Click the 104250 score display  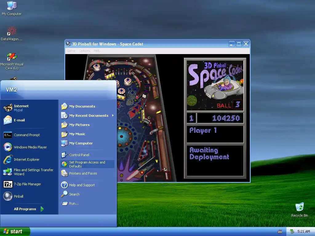pyautogui.click(x=220, y=118)
